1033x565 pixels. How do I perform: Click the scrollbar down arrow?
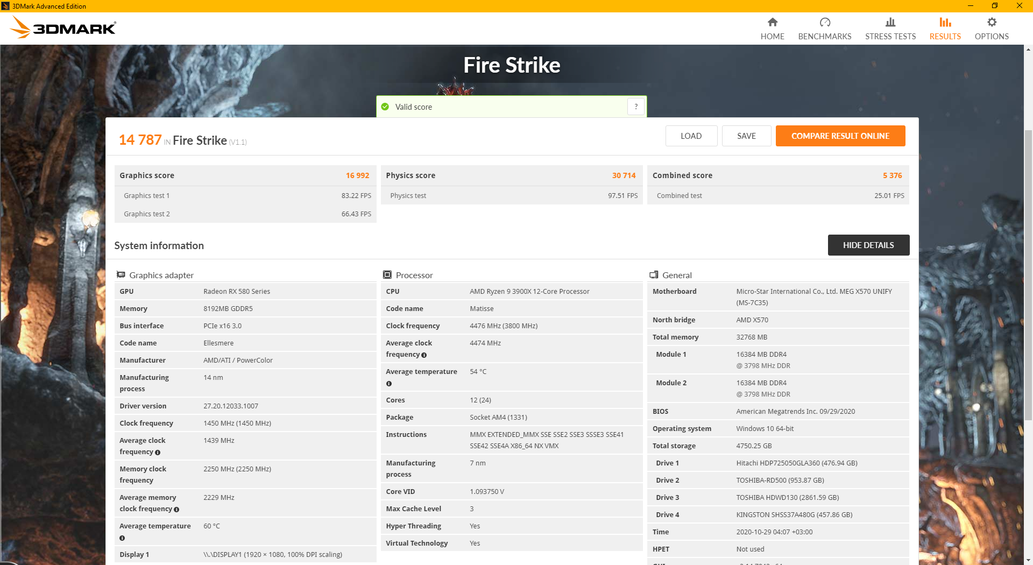coord(1028,560)
